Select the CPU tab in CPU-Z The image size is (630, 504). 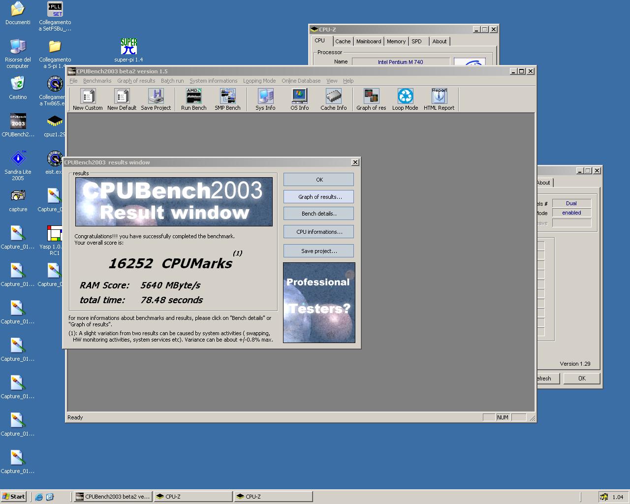click(x=320, y=41)
